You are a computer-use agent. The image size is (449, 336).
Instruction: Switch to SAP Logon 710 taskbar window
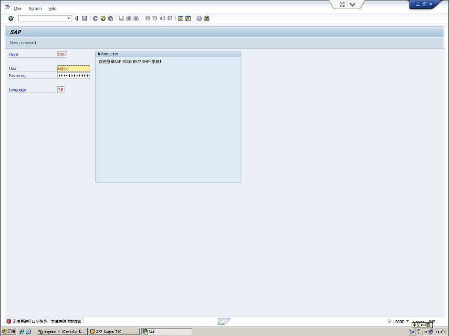point(114,332)
